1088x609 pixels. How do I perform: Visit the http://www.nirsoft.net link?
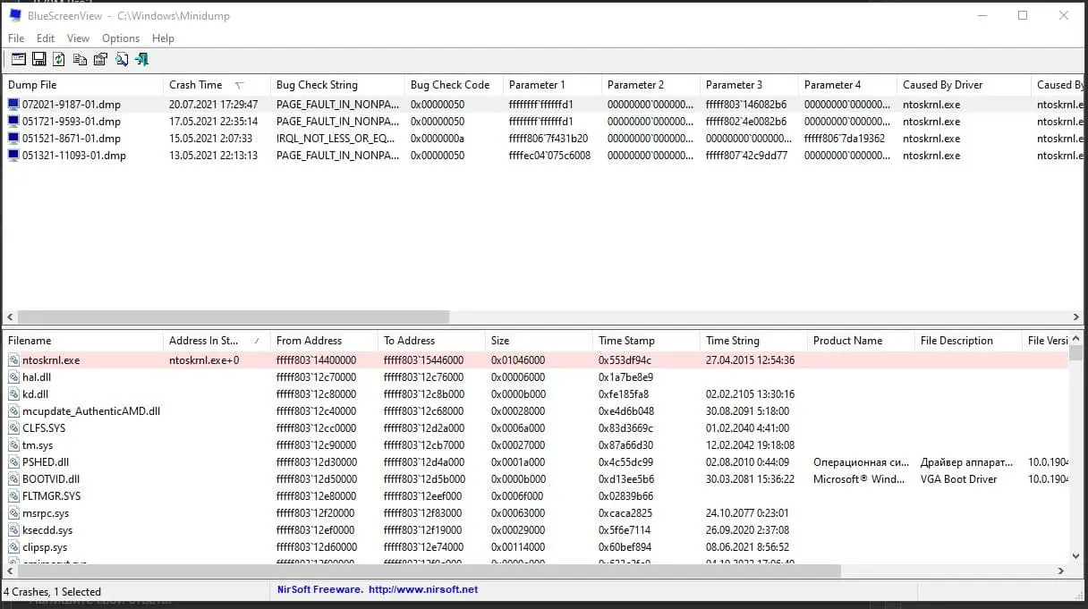click(423, 590)
